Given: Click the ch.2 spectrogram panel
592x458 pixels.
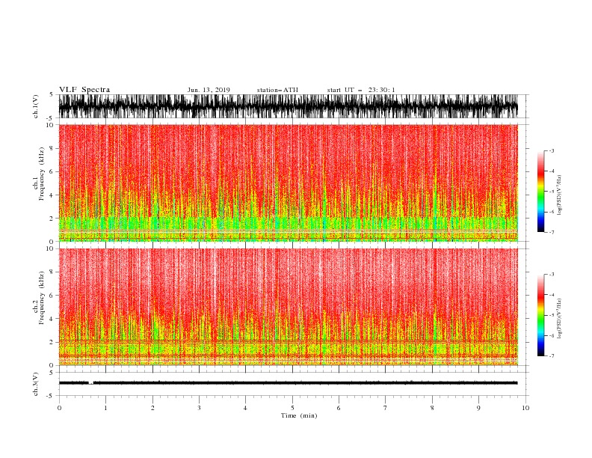Looking at the screenshot, I should 288,307.
